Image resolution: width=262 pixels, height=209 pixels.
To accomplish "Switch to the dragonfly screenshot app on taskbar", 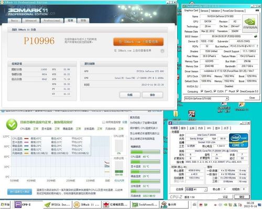I will coord(116,204).
